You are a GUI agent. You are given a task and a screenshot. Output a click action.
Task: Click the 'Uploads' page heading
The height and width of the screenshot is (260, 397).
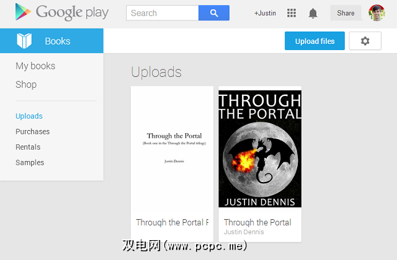click(x=156, y=72)
